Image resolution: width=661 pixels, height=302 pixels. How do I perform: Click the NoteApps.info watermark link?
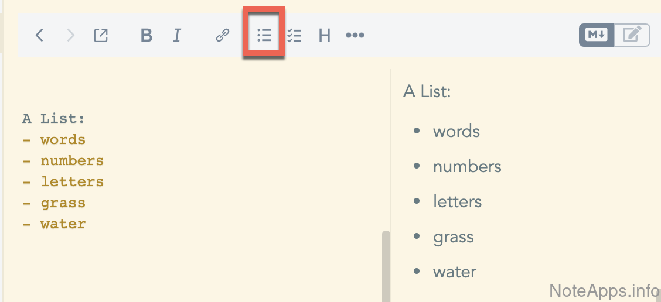604,290
